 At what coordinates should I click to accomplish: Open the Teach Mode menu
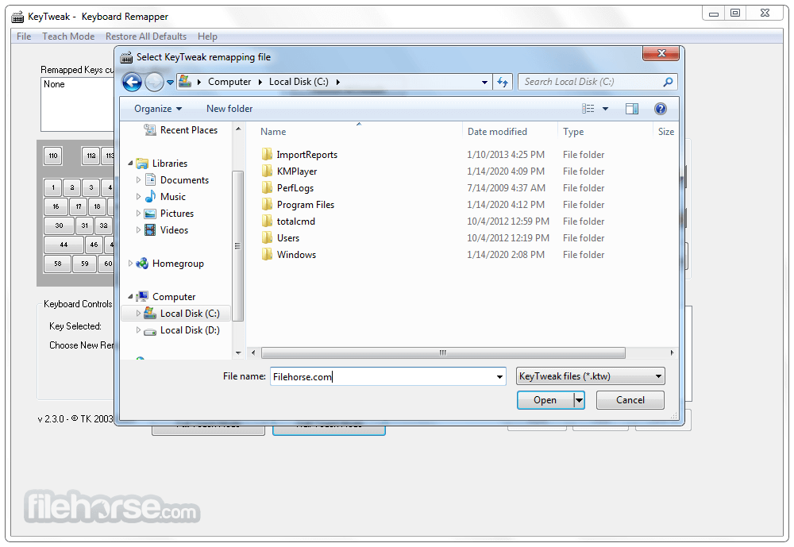[68, 37]
